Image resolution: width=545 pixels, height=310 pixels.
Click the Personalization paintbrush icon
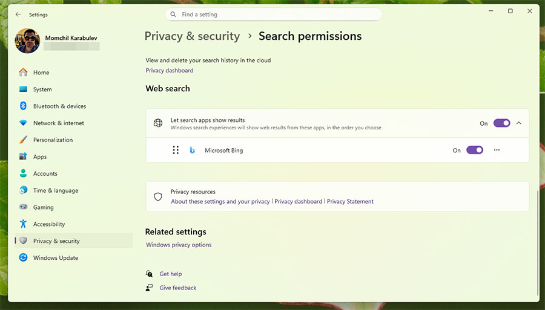23,140
